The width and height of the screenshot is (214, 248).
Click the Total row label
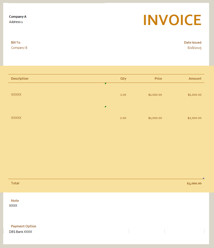(x=15, y=183)
